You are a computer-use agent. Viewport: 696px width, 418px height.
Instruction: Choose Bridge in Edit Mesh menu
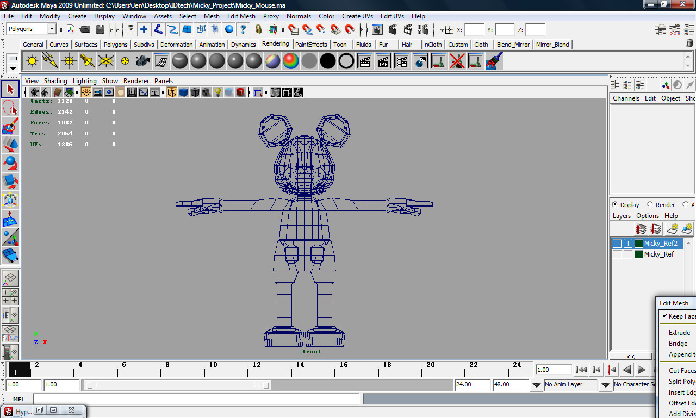pyautogui.click(x=678, y=344)
